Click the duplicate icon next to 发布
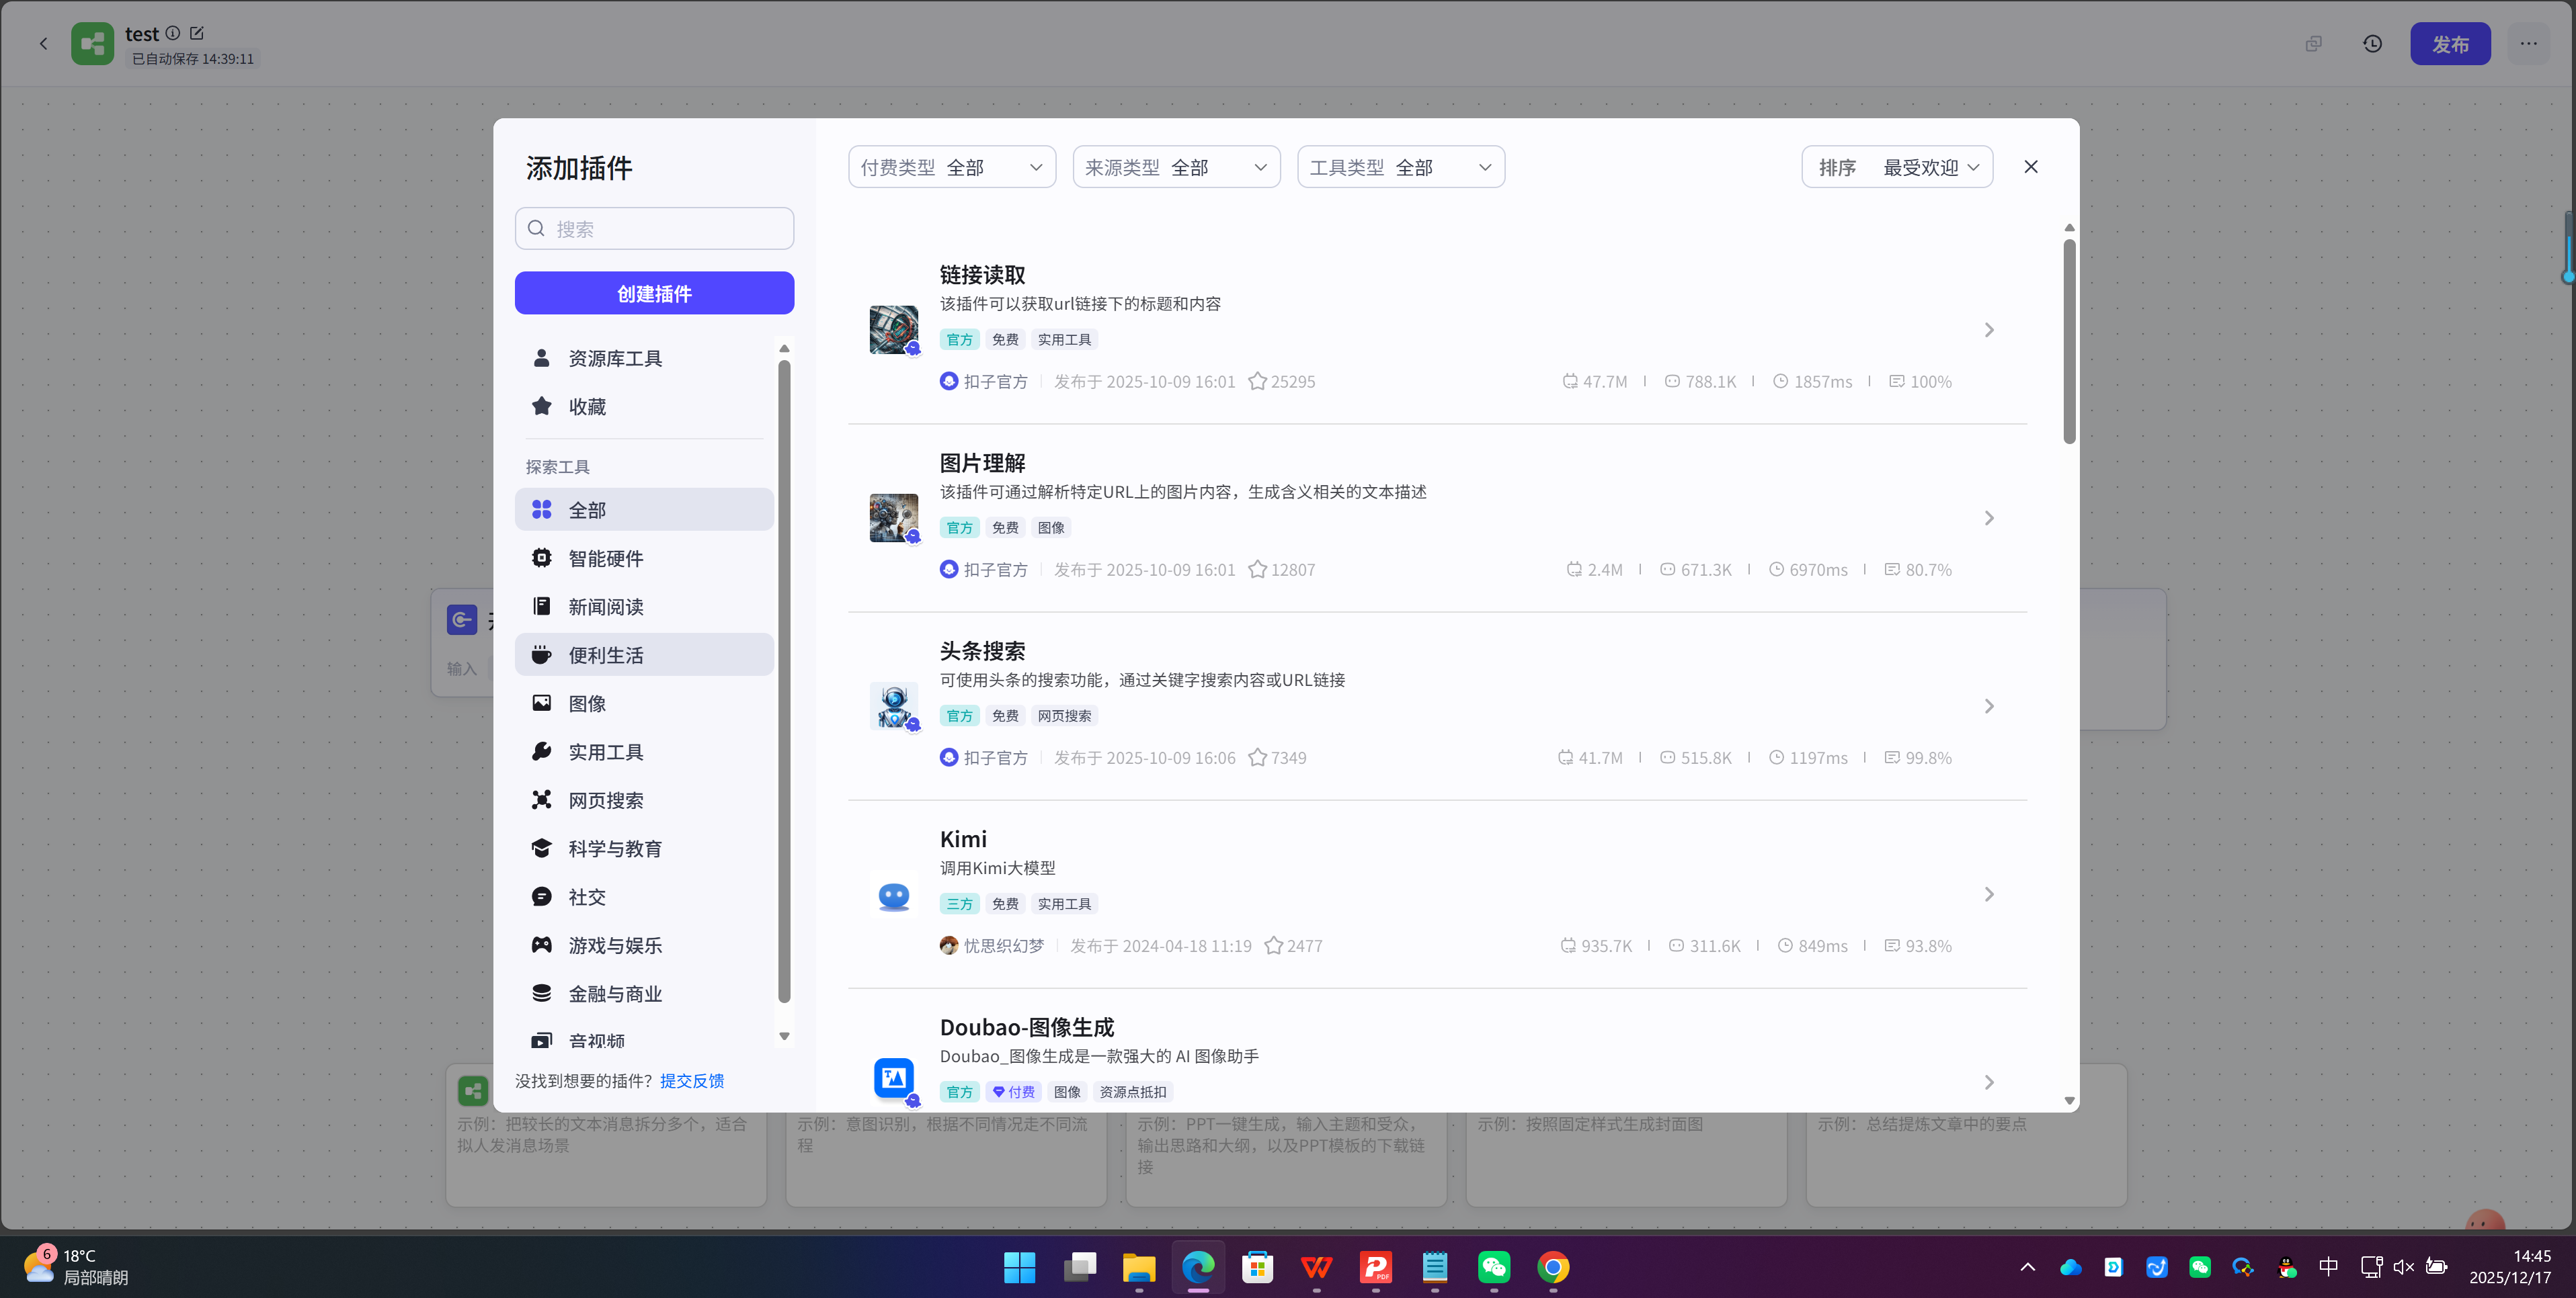The height and width of the screenshot is (1298, 2576). 2313,43
